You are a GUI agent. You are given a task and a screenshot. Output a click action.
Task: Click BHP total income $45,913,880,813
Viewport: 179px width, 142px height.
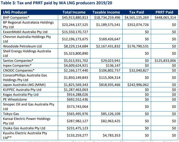click(x=75, y=18)
